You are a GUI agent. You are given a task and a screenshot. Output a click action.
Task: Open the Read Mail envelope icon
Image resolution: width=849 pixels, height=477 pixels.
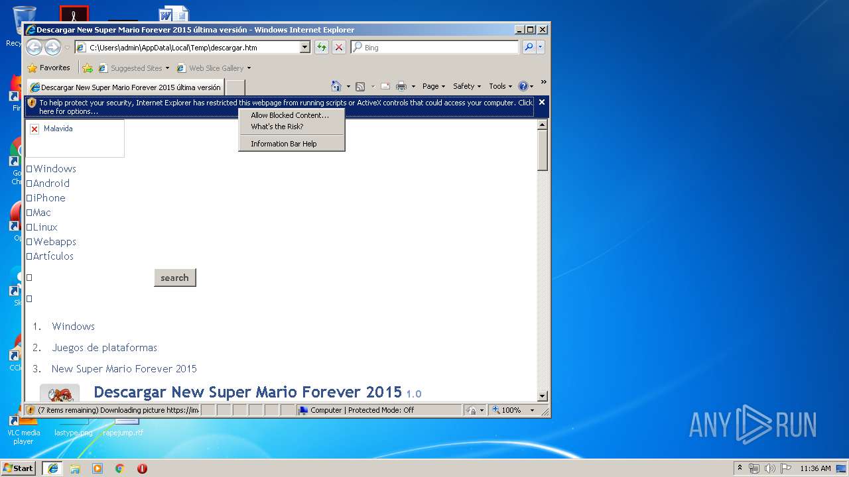[x=385, y=86]
